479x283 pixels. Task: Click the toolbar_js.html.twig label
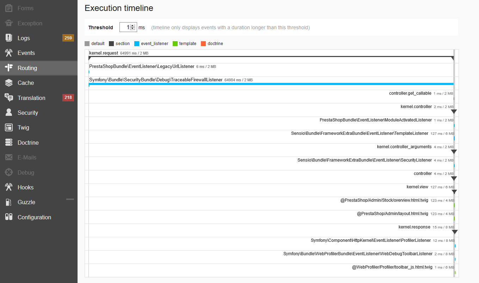(x=392, y=267)
